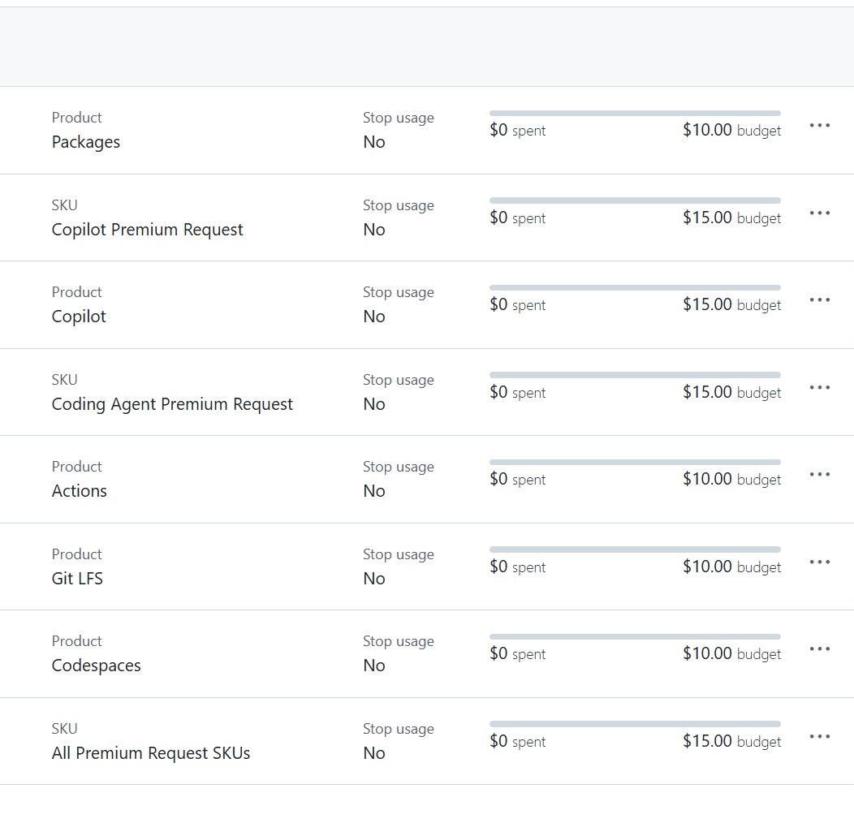Click Stop usage value in Actions row

374,491
